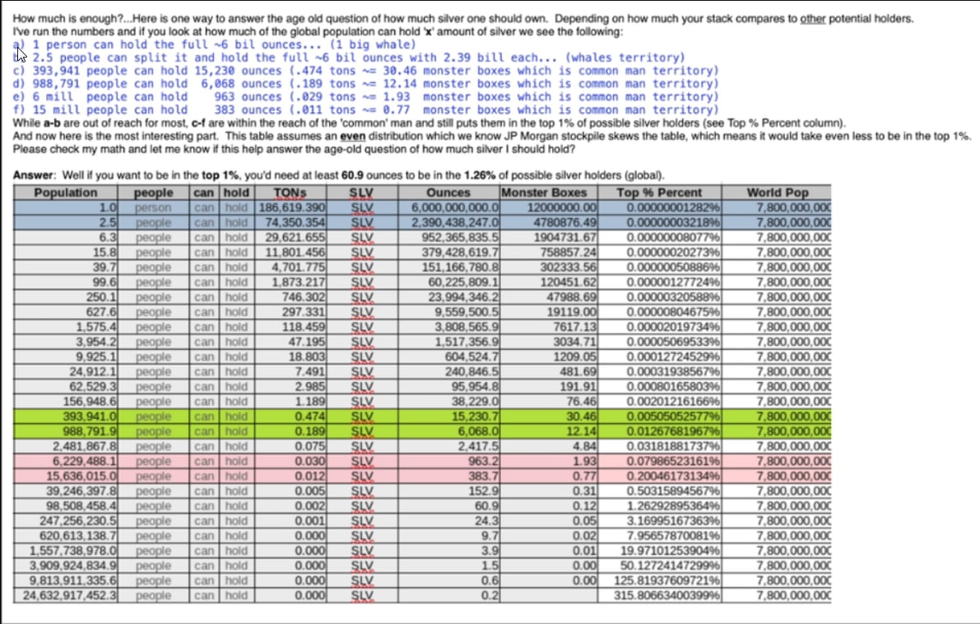Image resolution: width=980 pixels, height=624 pixels.
Task: Click the percent cell '1.26292895364%'
Action: coord(659,505)
